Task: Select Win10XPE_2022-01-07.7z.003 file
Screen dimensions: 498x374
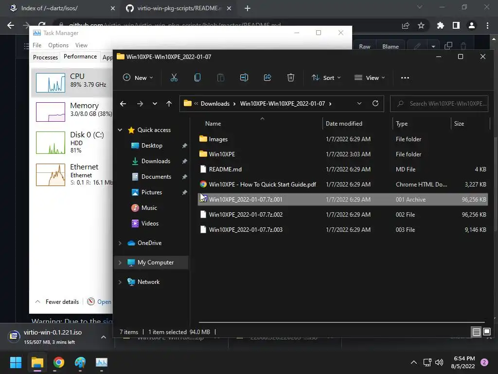Action: (342, 230)
